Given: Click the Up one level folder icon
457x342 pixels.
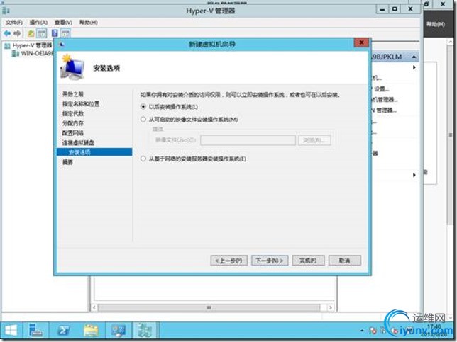Looking at the screenshot, I should pyautogui.click(x=31, y=33).
